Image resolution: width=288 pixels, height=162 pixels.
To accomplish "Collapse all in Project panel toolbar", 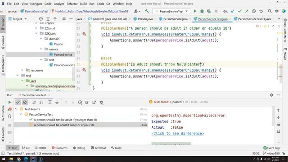I will pyautogui.click(x=55, y=19).
